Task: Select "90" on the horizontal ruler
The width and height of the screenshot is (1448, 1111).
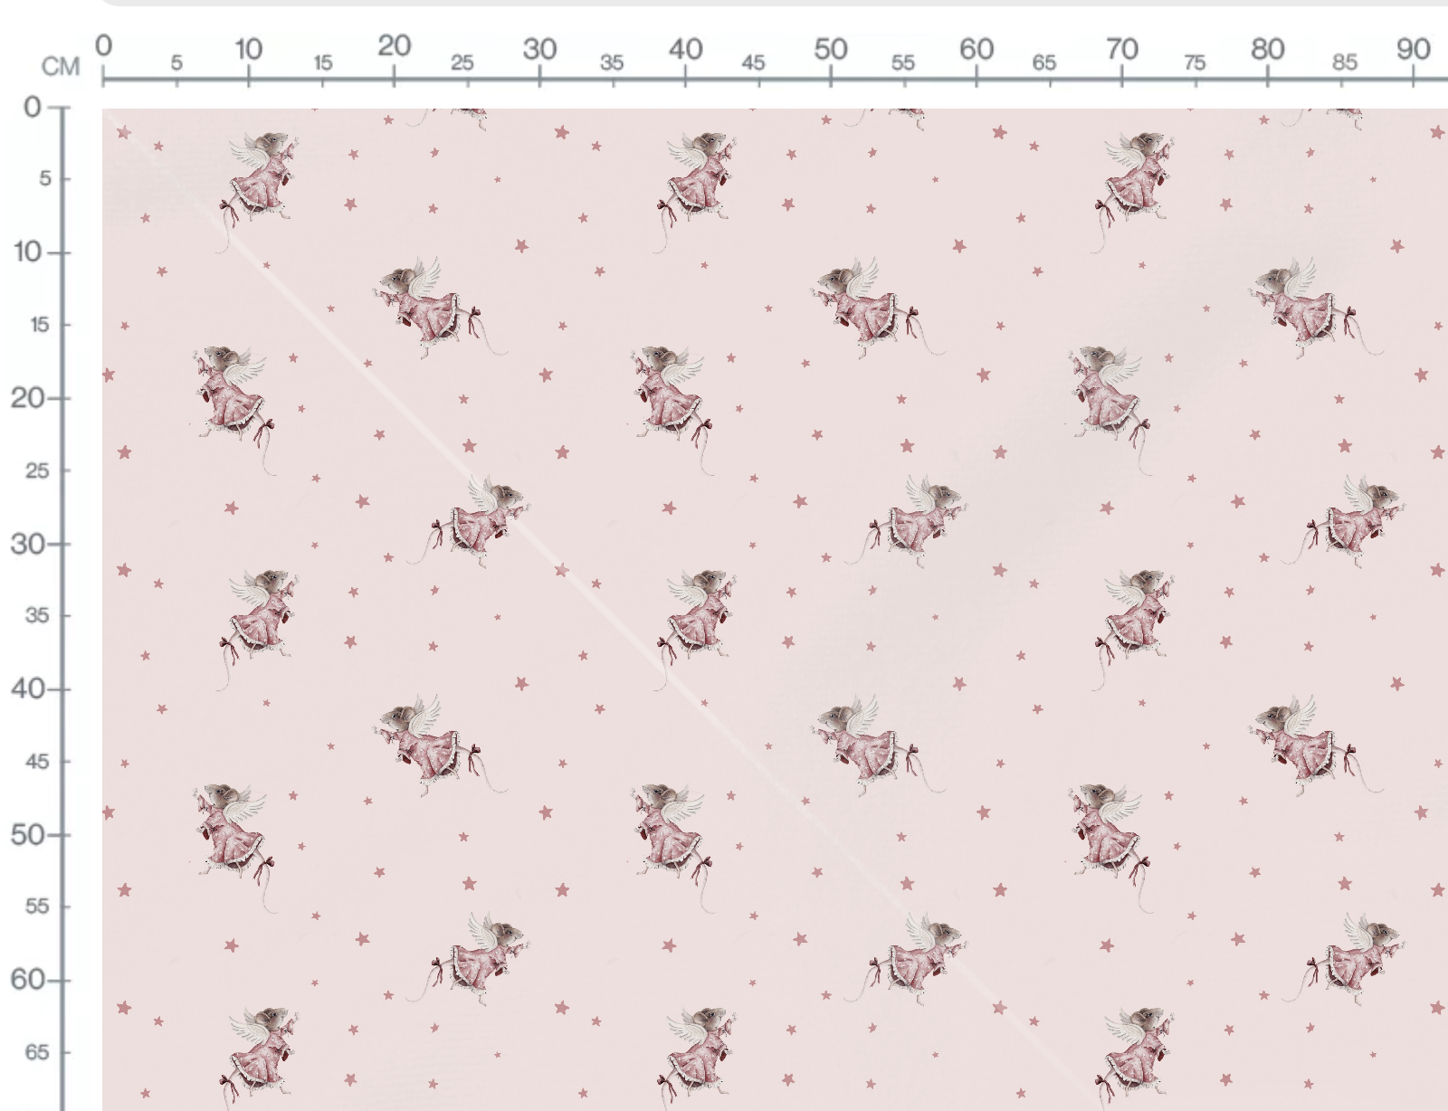Action: pos(1413,49)
